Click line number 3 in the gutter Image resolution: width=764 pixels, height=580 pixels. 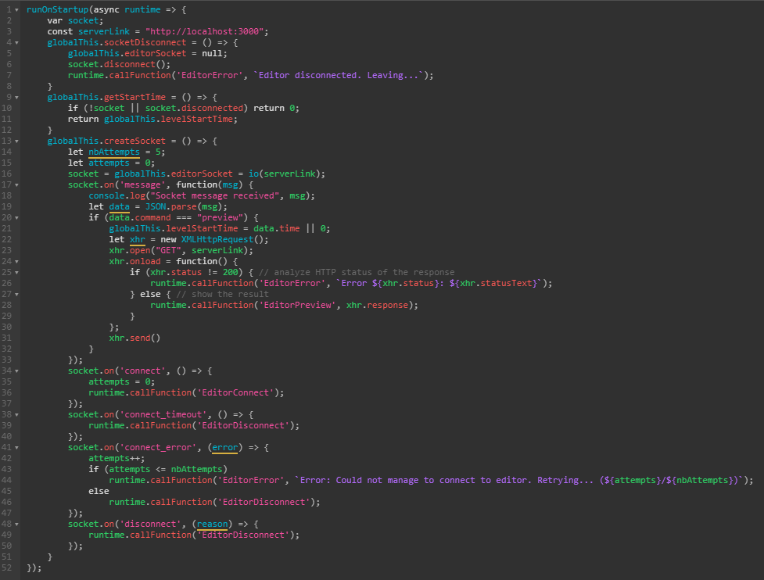click(x=9, y=31)
